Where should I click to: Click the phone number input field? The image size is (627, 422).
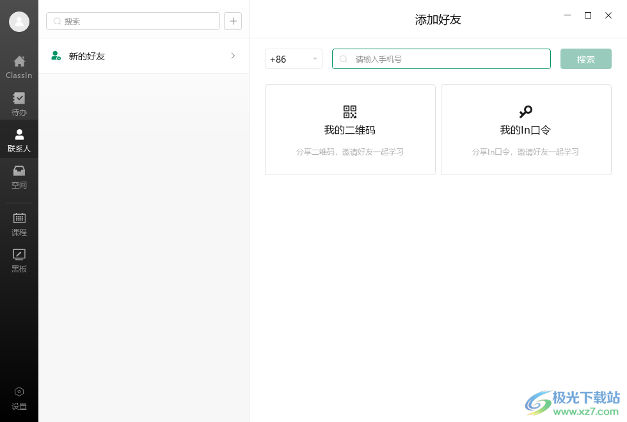point(441,59)
